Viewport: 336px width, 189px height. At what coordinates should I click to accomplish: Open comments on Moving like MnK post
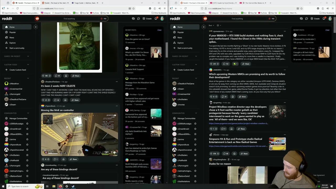[x=55, y=159]
